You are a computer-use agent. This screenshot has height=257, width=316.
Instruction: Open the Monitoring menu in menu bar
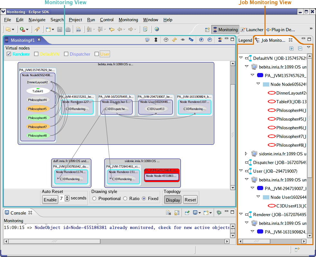tap(128, 20)
